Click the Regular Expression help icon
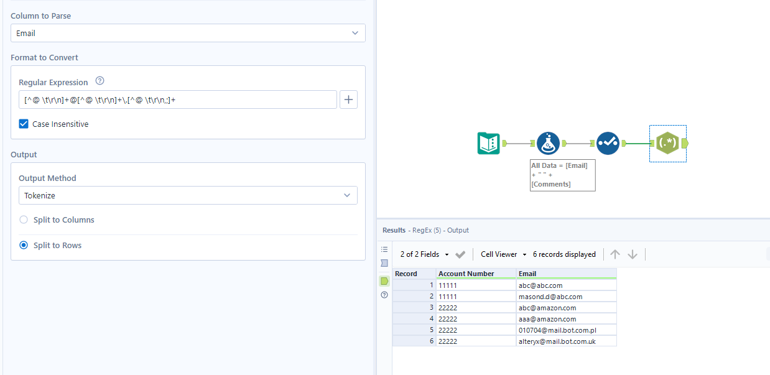 100,80
